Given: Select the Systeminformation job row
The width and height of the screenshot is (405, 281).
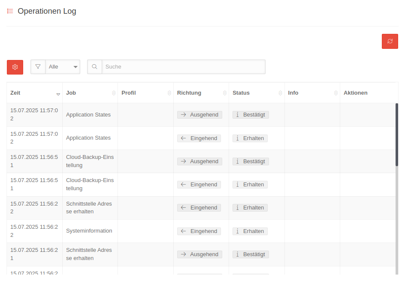Looking at the screenshot, I should [x=89, y=231].
